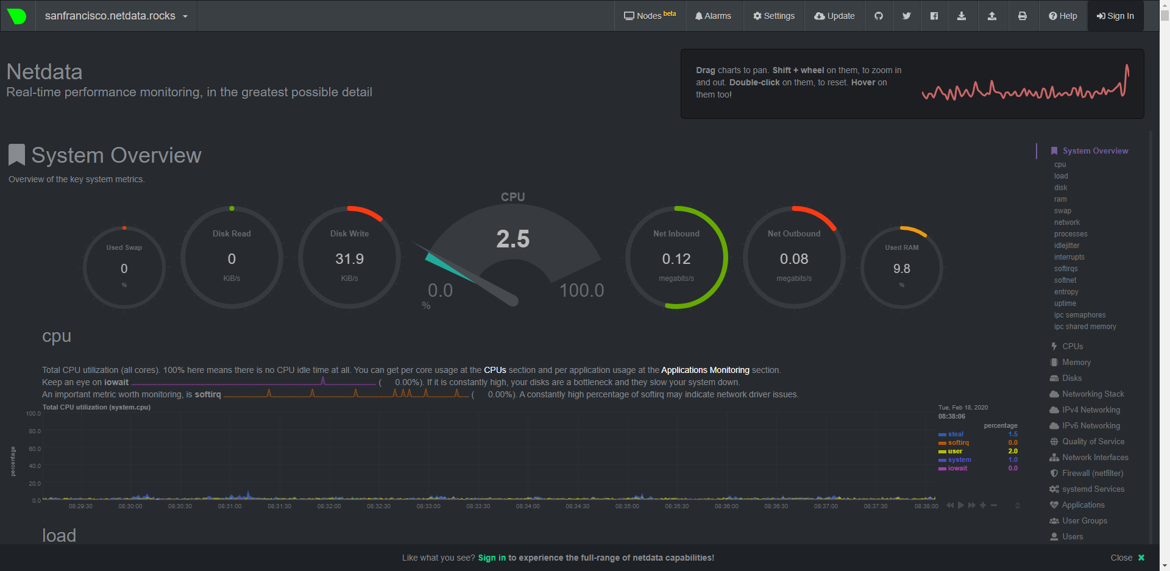Viewport: 1170px width, 571px height.
Task: Toggle the iowait dimension in legend
Action: 957,468
